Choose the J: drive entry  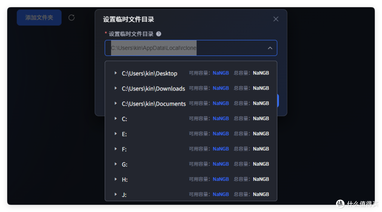pyautogui.click(x=124, y=195)
